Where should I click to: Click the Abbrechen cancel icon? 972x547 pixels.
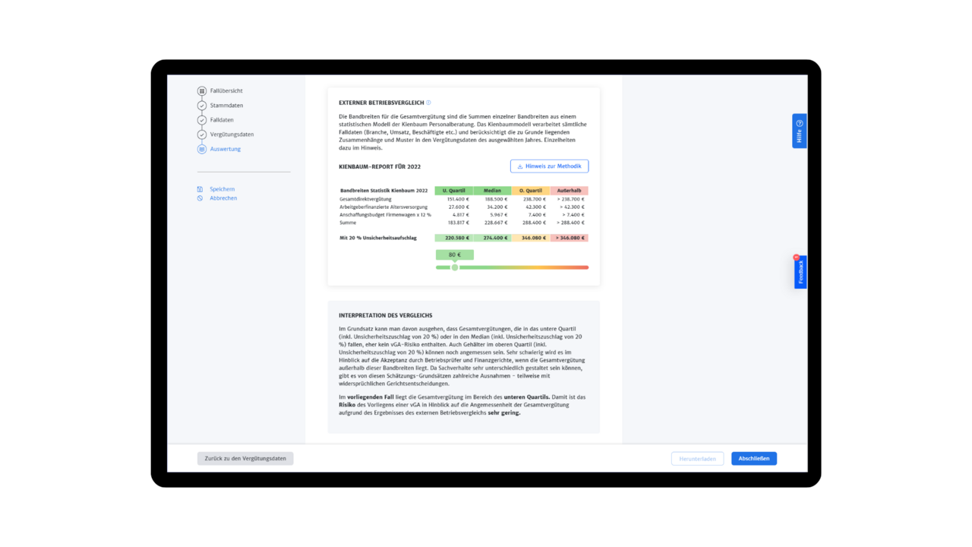coord(200,198)
